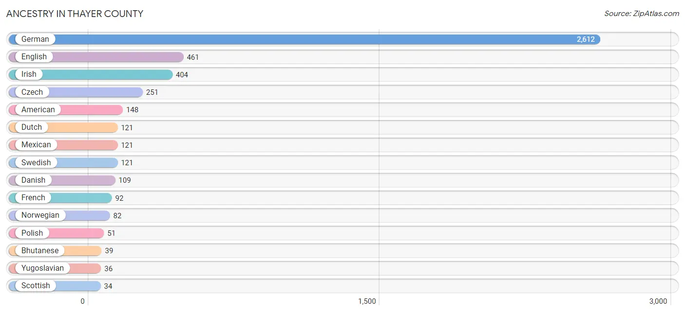Click the Bhutanese value 39
This screenshot has width=685, height=313.
point(109,251)
